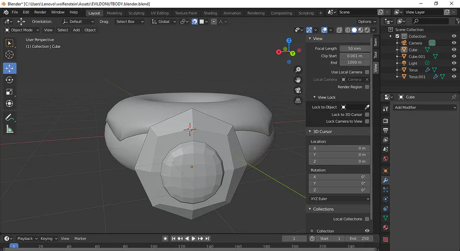Open the File menu
460x251 pixels.
pyautogui.click(x=15, y=12)
